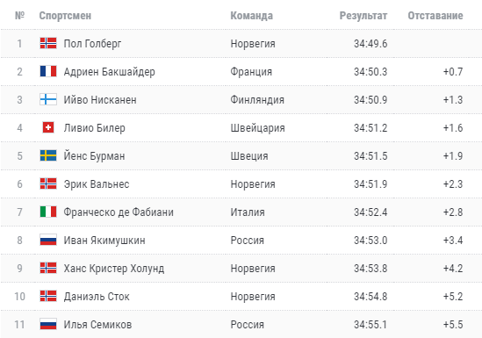Click Swedish flag beside Йенс Бурман

48,155
